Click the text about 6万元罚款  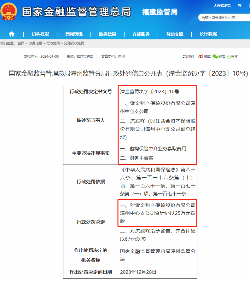158,235
